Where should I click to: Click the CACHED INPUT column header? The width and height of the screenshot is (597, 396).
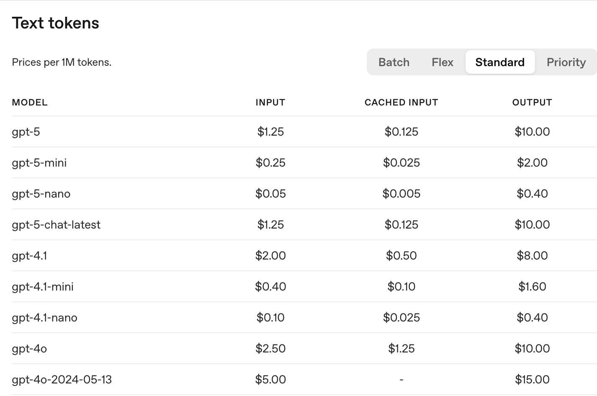[x=401, y=103]
